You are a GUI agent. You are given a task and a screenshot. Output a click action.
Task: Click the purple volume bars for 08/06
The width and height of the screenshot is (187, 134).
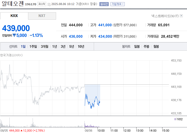(92, 126)
